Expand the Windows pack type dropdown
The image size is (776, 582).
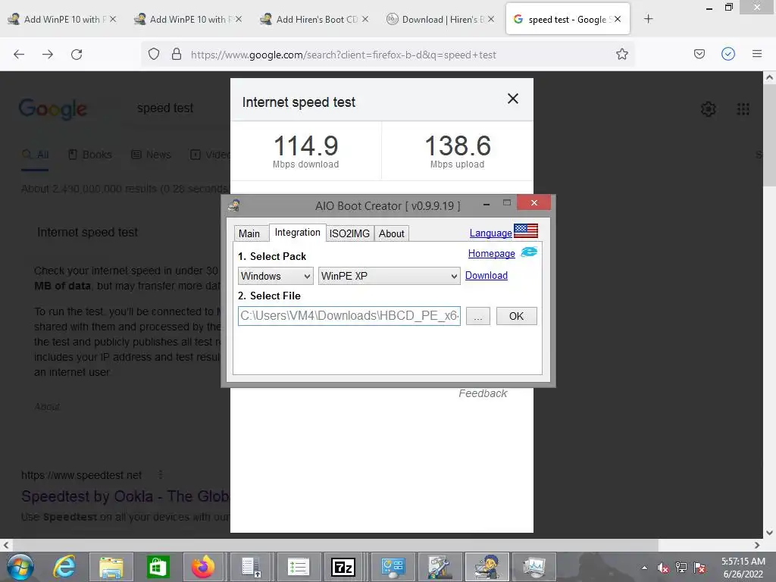[x=276, y=276]
